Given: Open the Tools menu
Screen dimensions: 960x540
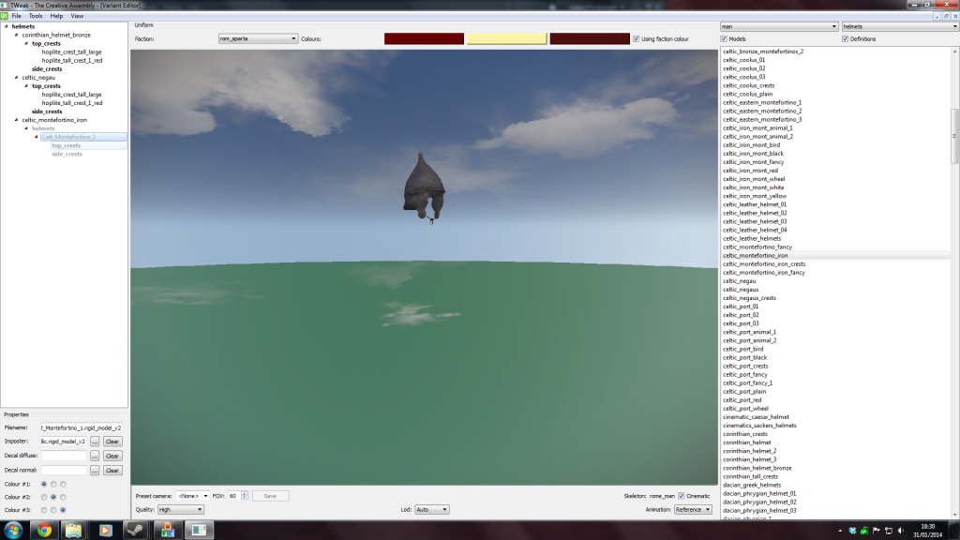Looking at the screenshot, I should click(36, 16).
